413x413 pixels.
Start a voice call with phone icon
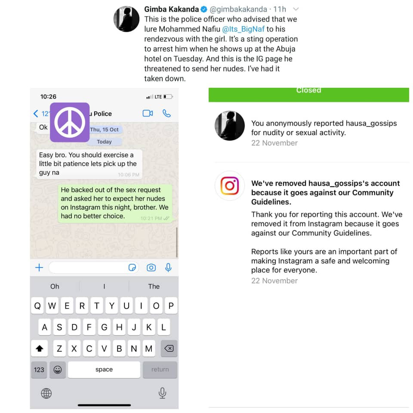(166, 114)
